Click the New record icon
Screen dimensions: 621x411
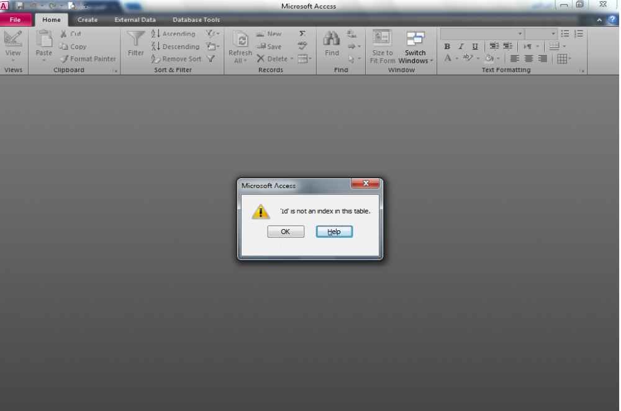[260, 34]
